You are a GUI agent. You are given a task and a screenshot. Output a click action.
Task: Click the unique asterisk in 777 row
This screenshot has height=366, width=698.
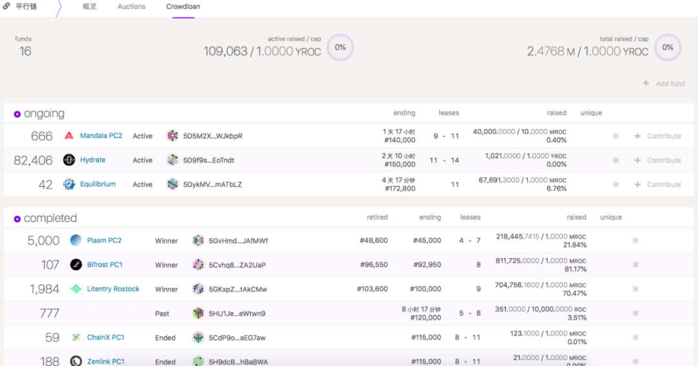click(x=636, y=313)
